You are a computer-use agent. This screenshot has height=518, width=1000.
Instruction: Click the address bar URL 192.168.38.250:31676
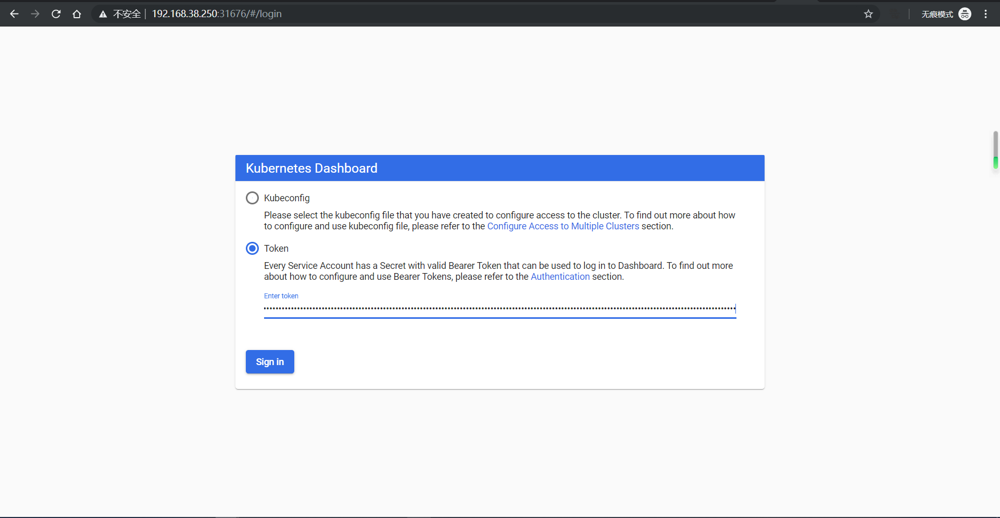pos(217,14)
